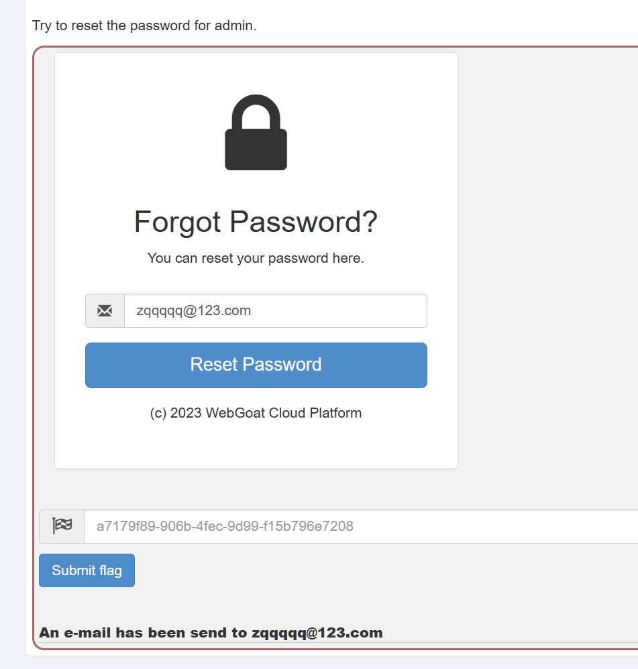
Task: Click the envelope icon beside email field
Action: click(105, 311)
